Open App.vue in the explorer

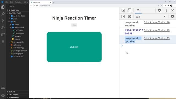click(18, 36)
